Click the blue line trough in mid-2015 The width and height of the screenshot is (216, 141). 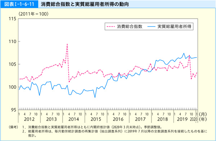point(95,97)
